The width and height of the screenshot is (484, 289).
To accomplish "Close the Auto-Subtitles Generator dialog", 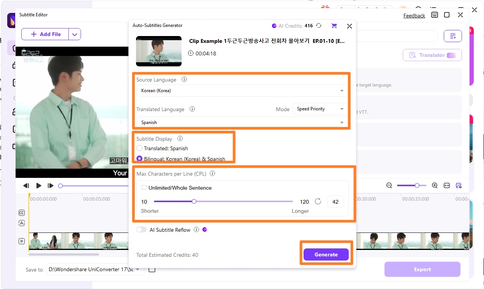I will [x=350, y=26].
